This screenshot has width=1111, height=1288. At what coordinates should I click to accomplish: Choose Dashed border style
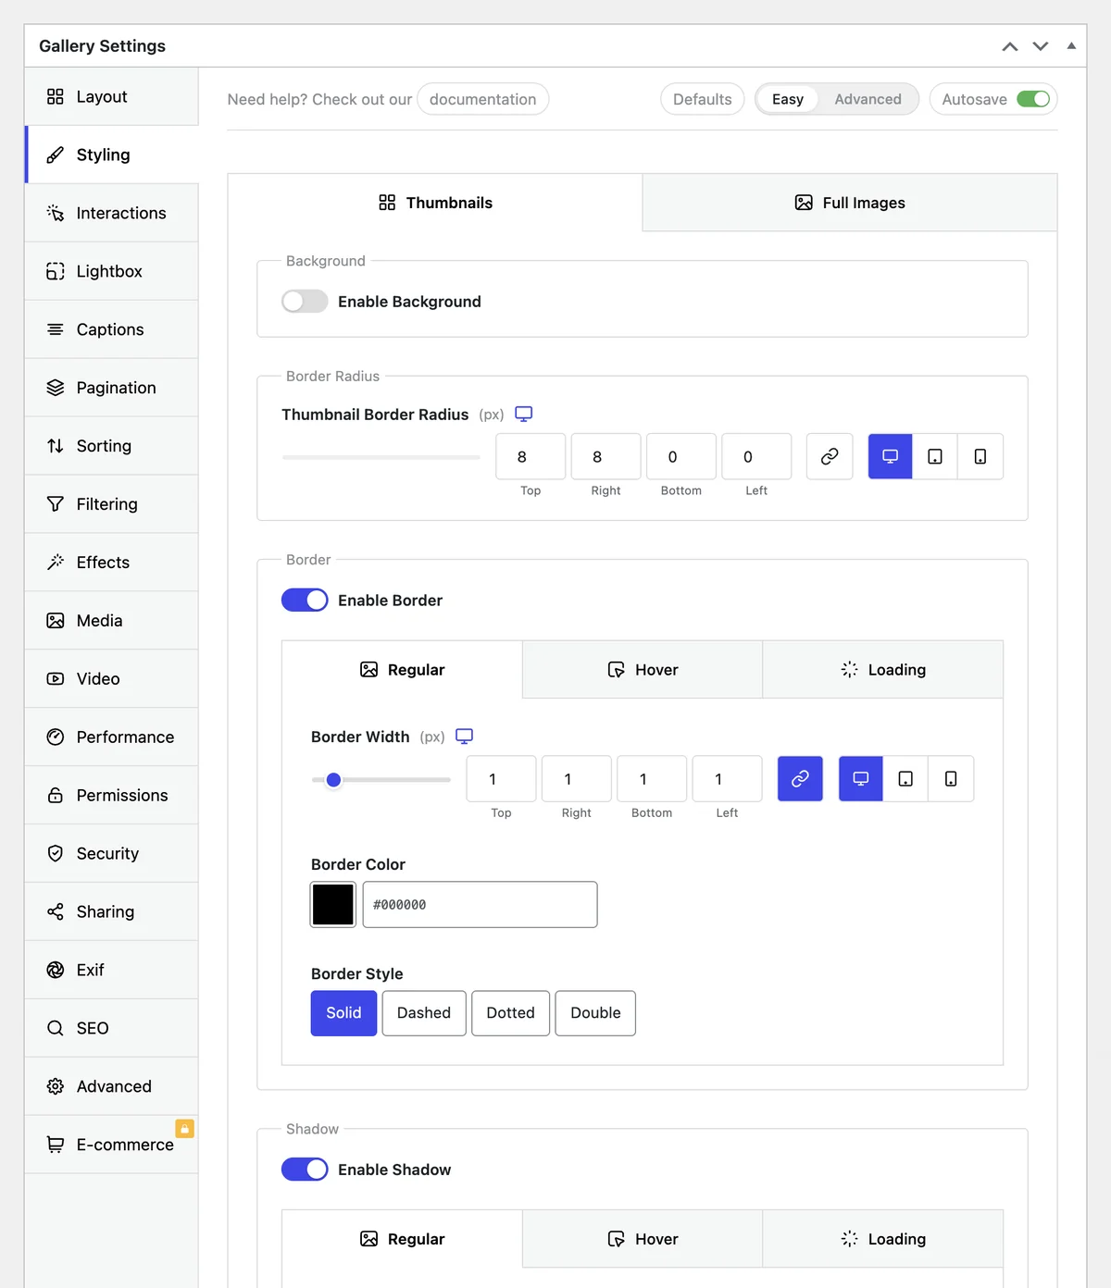pos(424,1013)
